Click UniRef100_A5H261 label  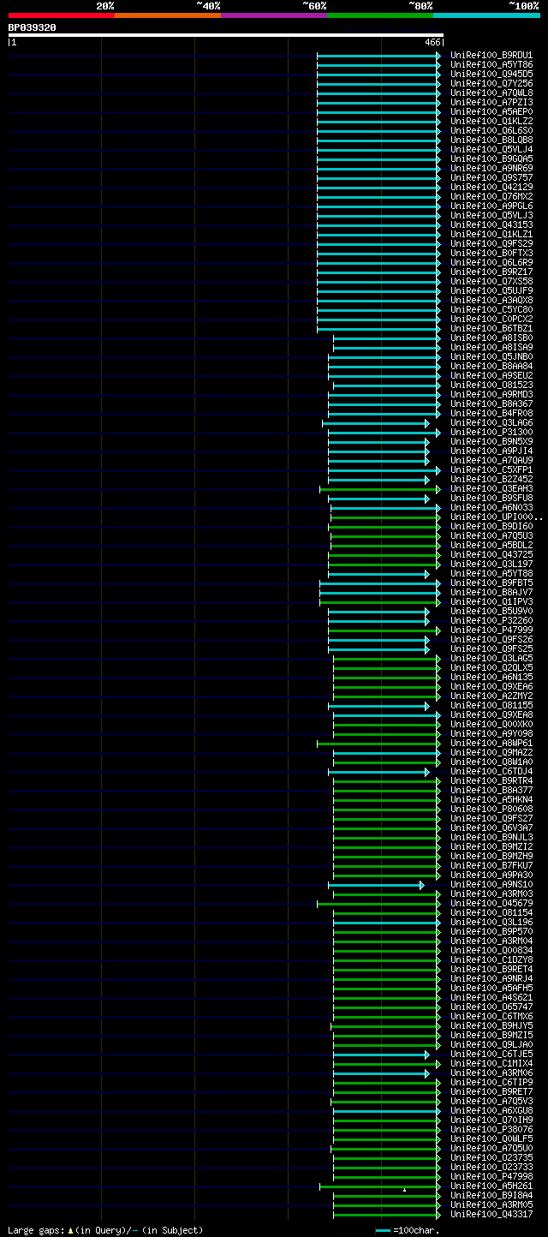(x=491, y=1186)
